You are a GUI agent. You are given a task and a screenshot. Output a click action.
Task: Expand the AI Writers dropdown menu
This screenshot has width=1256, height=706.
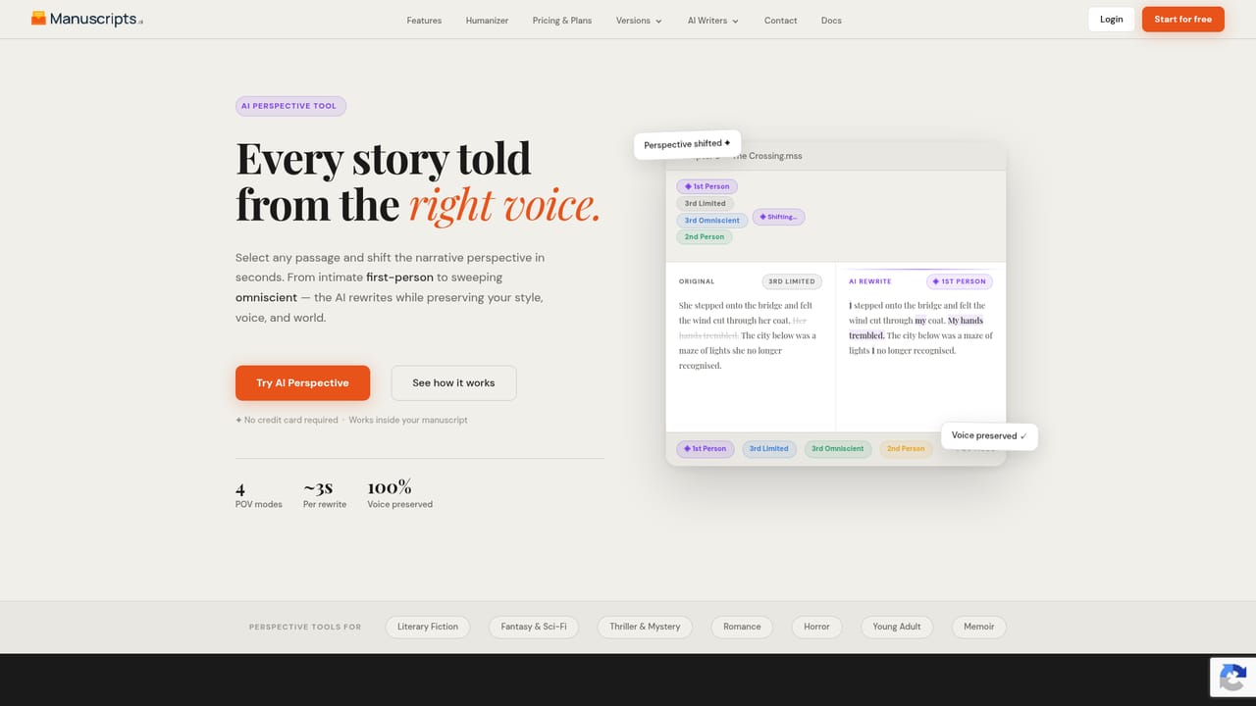(713, 21)
